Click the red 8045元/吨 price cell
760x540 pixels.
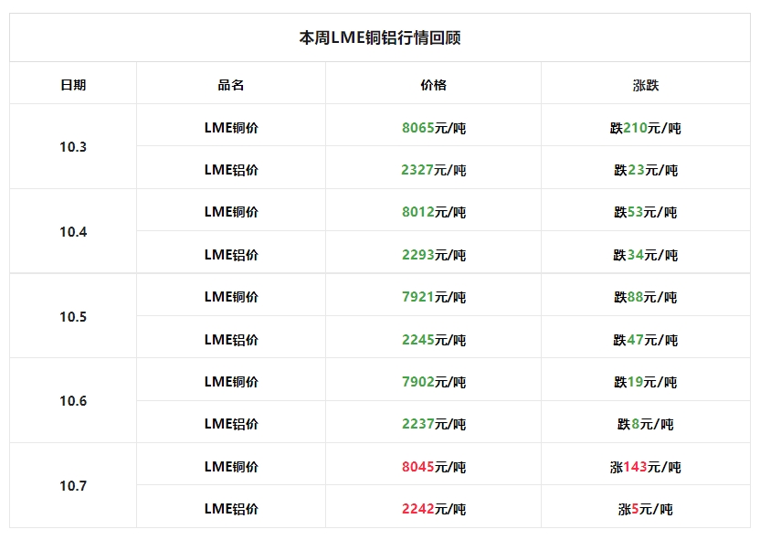click(x=433, y=467)
